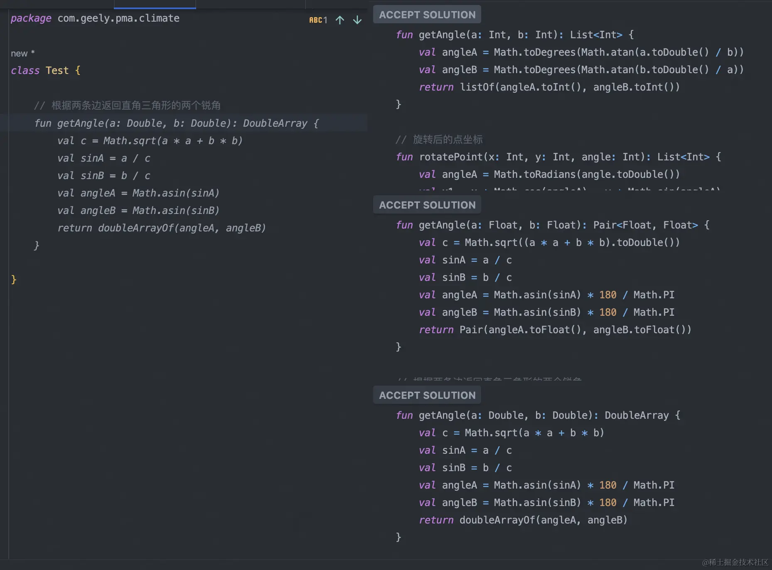Click the line ending with "b * b).toDouble())"
The width and height of the screenshot is (772, 570).
[x=549, y=243]
